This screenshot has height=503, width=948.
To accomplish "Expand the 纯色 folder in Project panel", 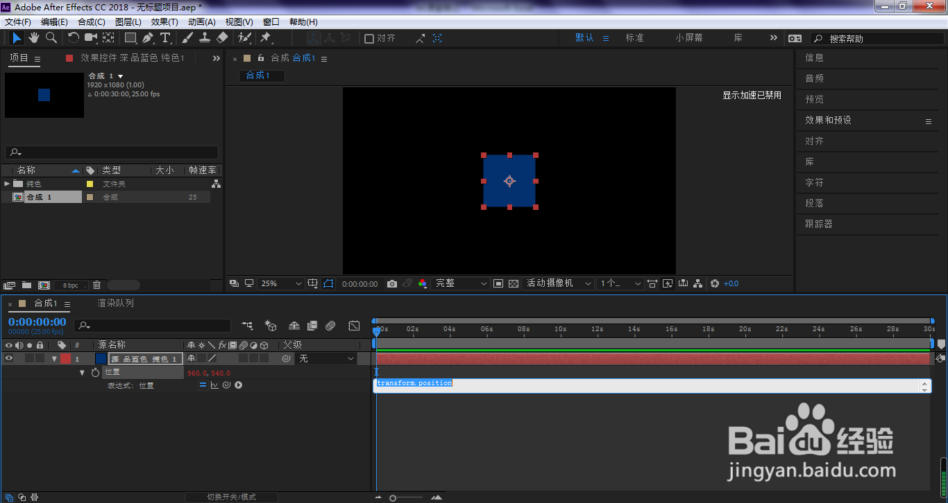I will click(x=7, y=184).
